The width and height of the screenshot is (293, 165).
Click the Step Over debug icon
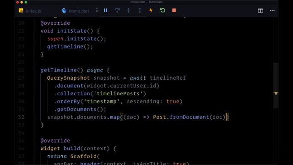[117, 10]
